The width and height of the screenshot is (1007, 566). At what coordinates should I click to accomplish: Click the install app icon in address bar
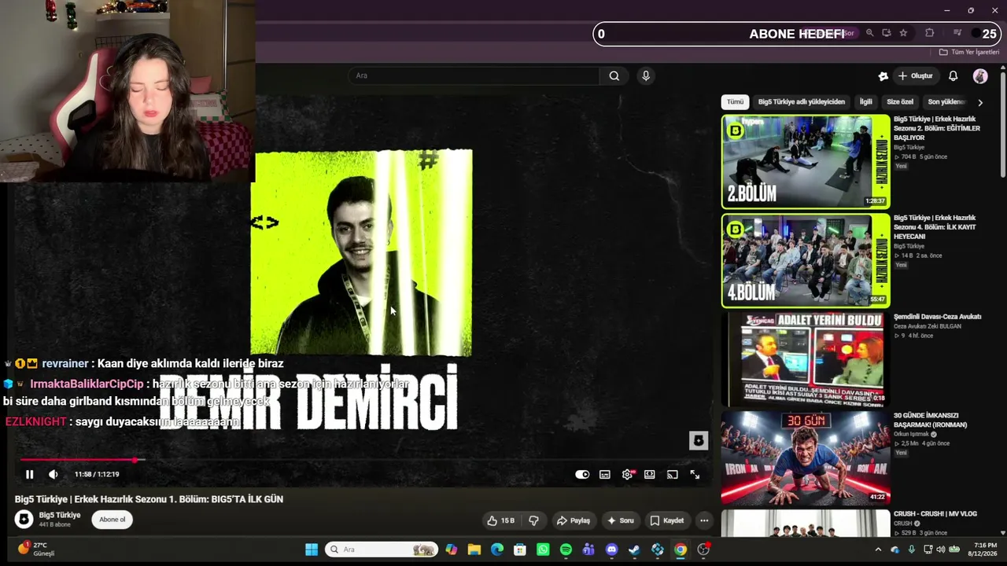pyautogui.click(x=886, y=33)
